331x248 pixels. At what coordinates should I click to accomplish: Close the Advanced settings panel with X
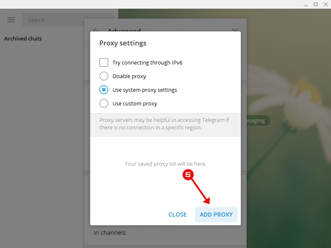pos(235,30)
